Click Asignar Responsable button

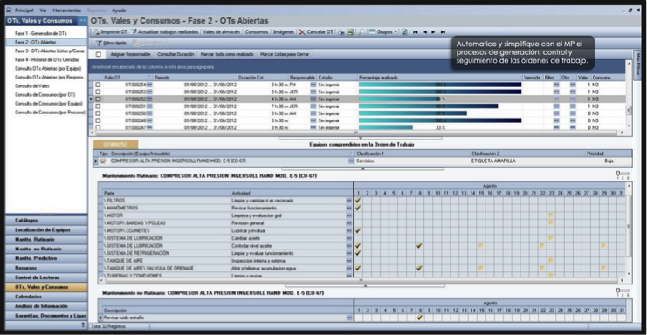click(130, 54)
